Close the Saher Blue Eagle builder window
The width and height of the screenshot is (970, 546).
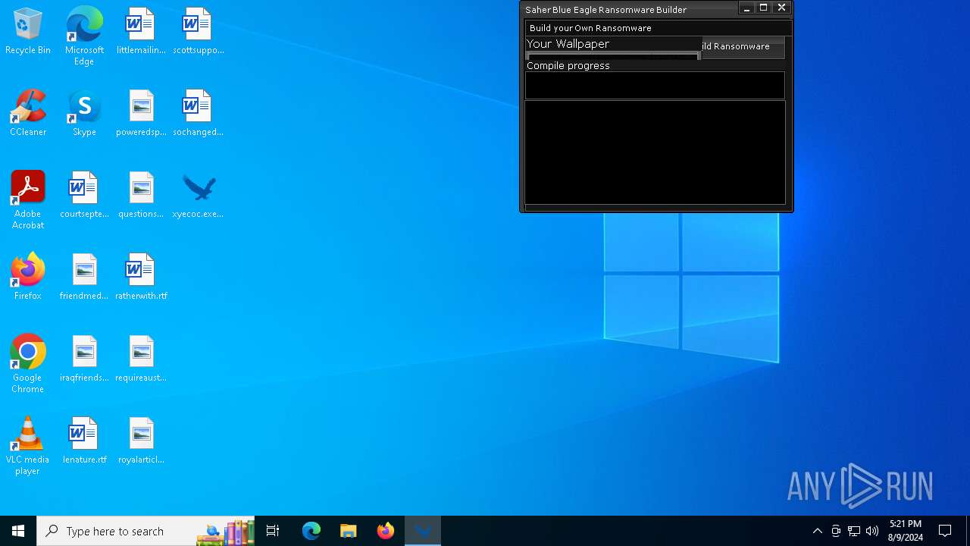(781, 8)
